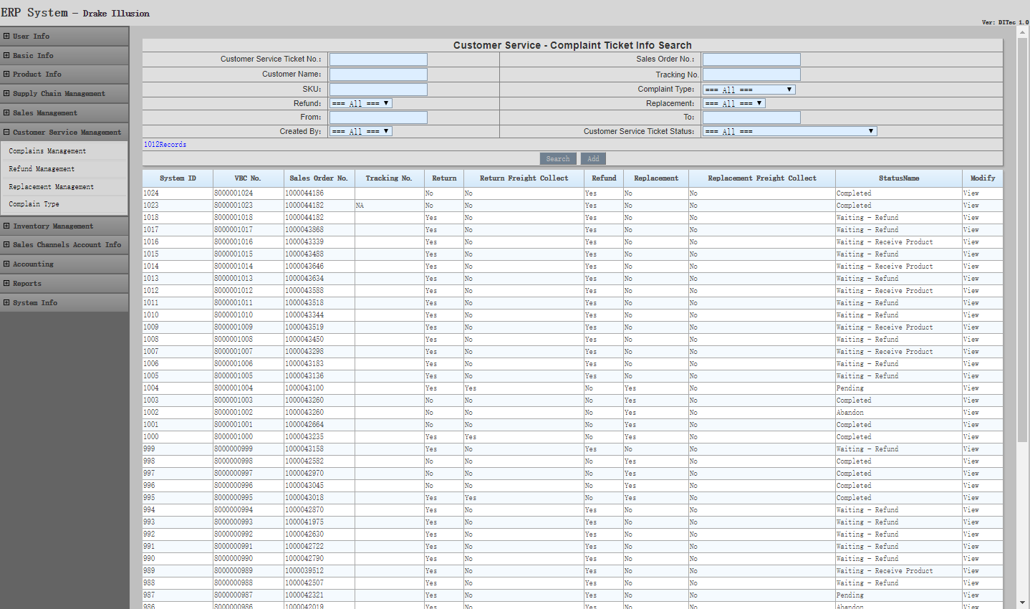Viewport: 1030px width, 609px height.
Task: Click the Customer Name input field
Action: pyautogui.click(x=378, y=75)
